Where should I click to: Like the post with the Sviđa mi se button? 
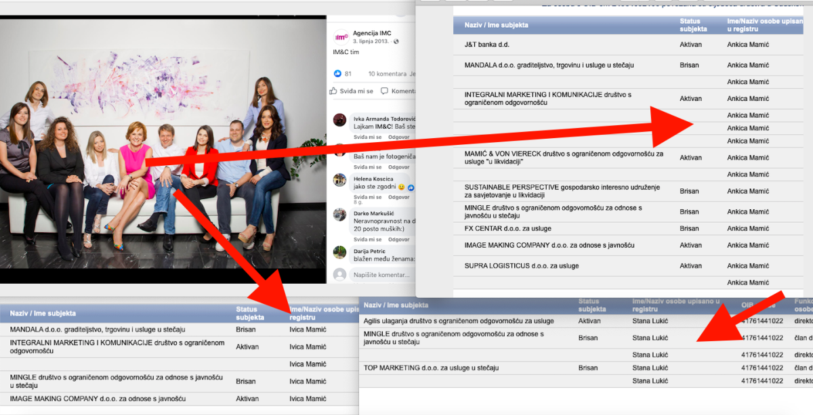pyautogui.click(x=352, y=91)
